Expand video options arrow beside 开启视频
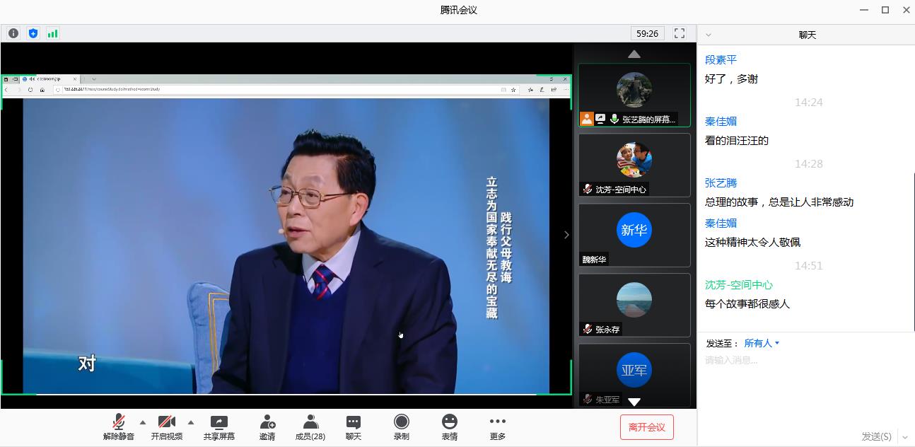Screen dimensions: 915x447 pyautogui.click(x=191, y=422)
